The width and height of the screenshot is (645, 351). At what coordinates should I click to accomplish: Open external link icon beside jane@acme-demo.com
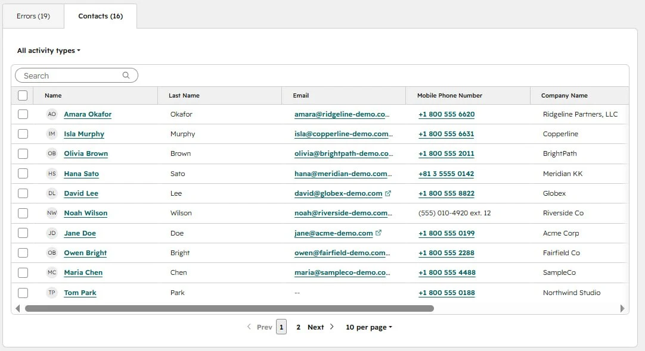pos(379,233)
